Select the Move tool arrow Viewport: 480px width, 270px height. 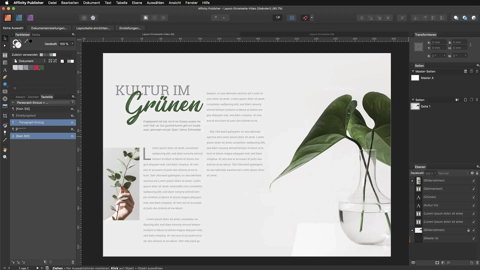click(5, 38)
